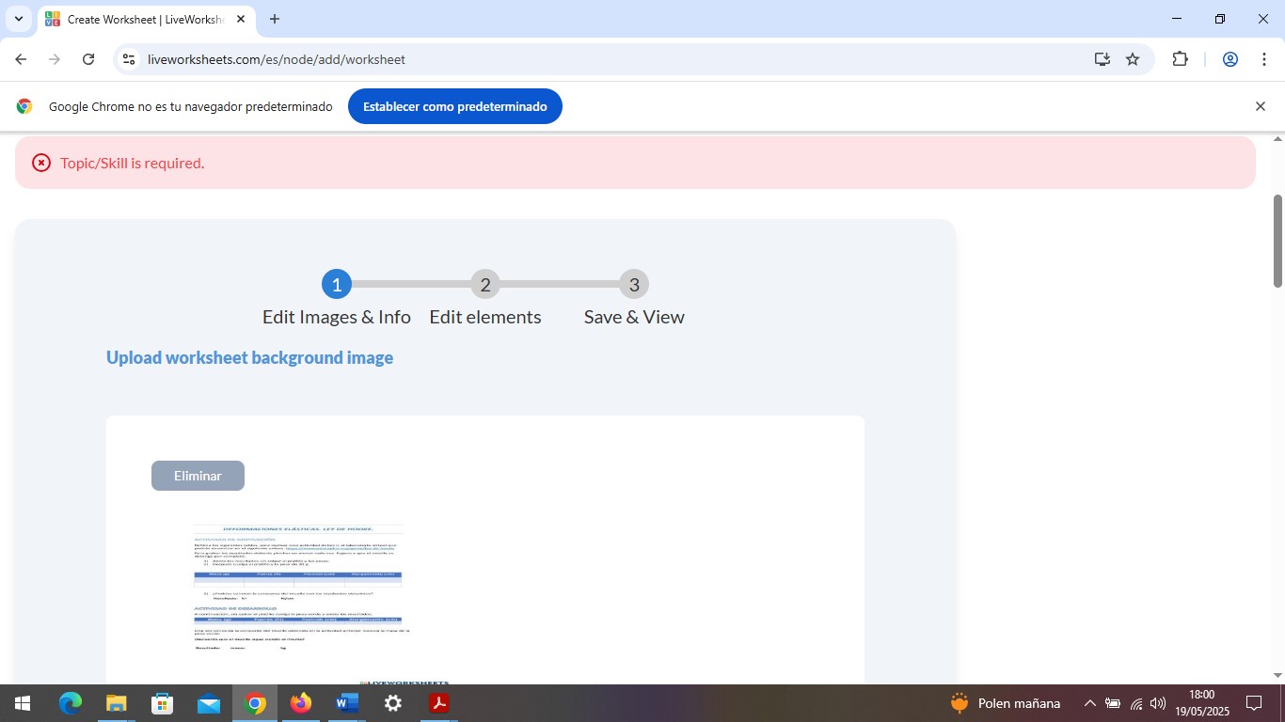This screenshot has height=722, width=1285.
Task: Open a new browser tab
Action: [x=275, y=19]
